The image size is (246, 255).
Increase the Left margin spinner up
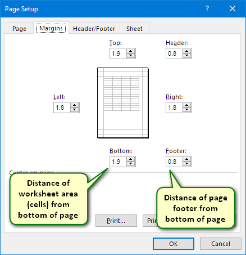tap(74, 105)
